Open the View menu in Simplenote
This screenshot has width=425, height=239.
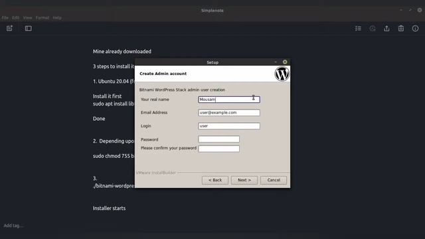pos(27,18)
